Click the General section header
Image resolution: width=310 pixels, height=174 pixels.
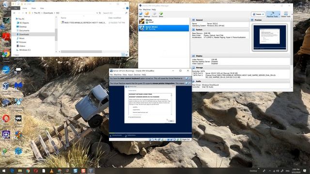coord(220,20)
